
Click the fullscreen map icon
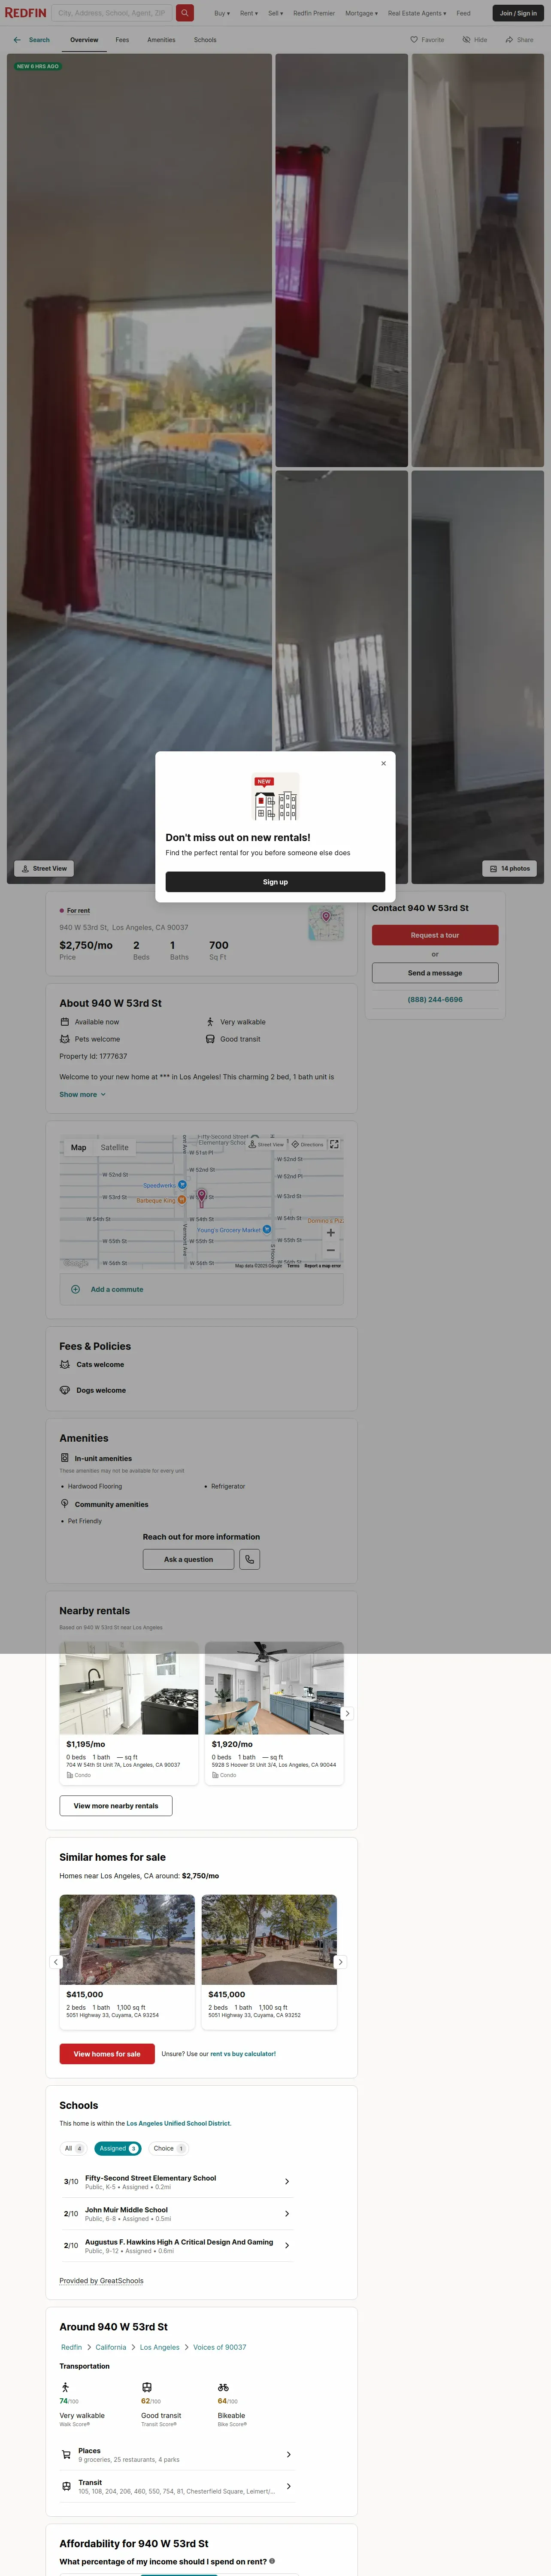pyautogui.click(x=334, y=1144)
